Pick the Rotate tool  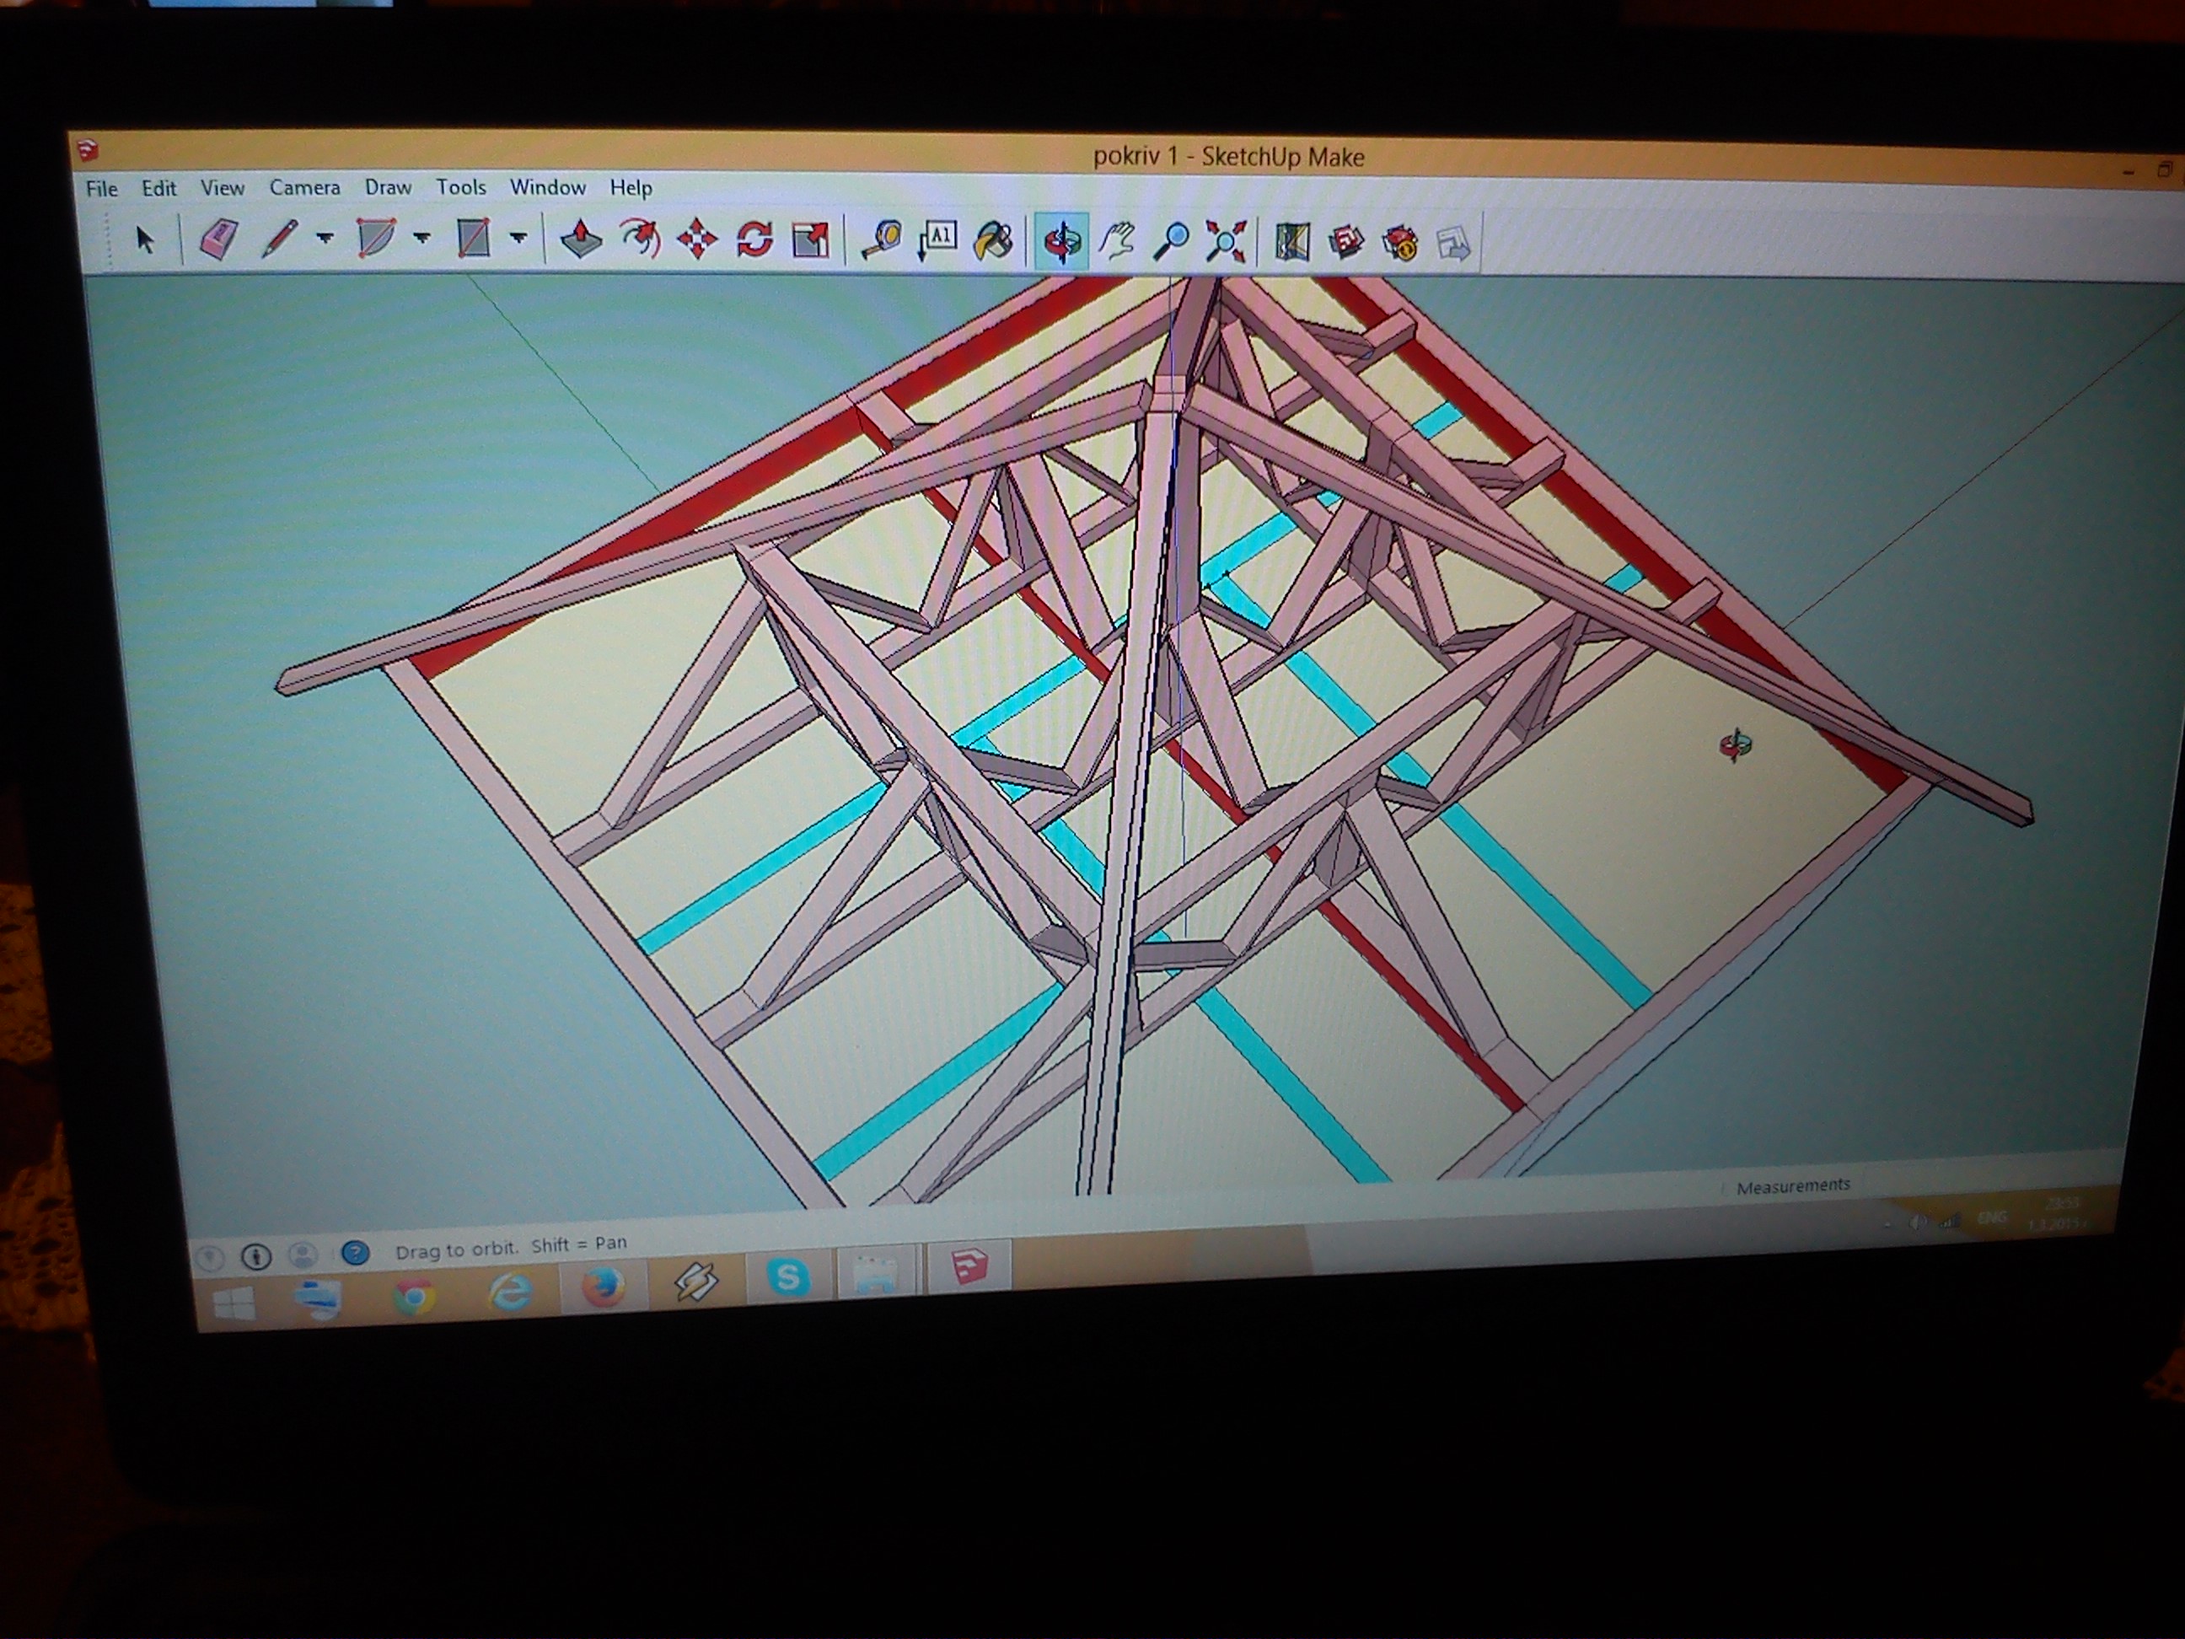[x=754, y=240]
